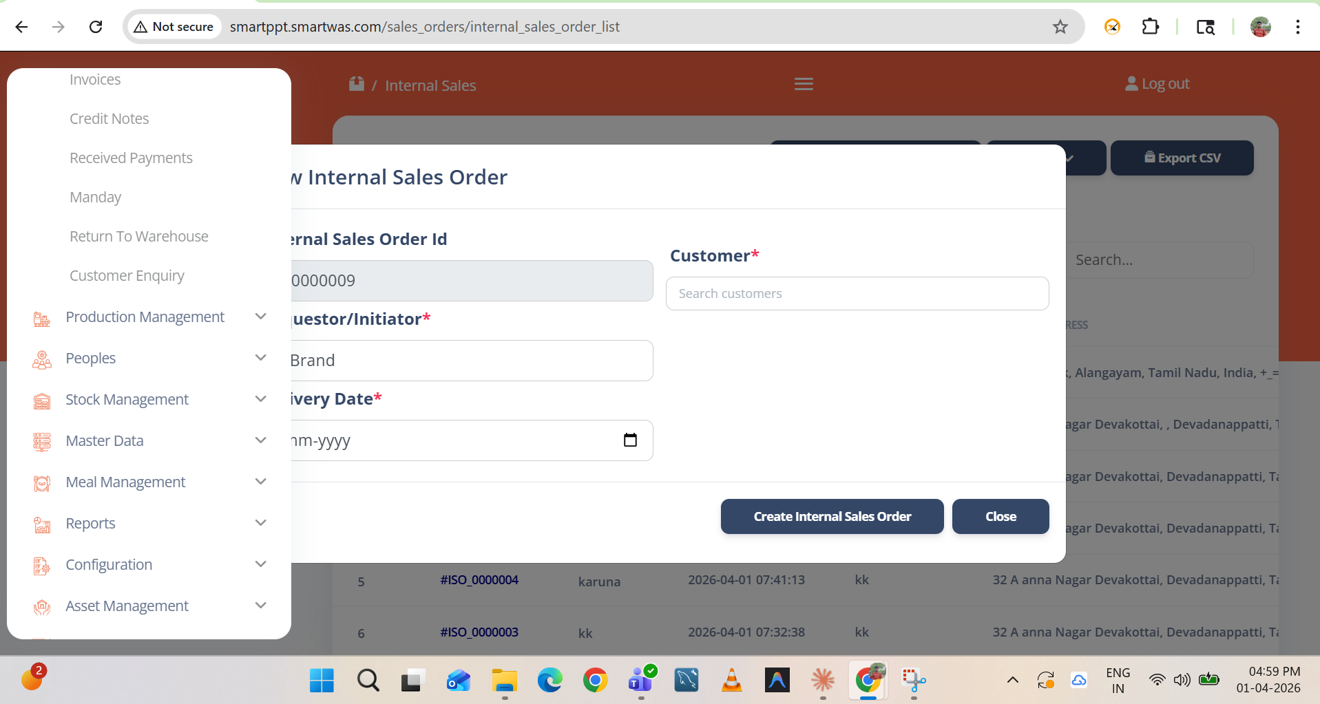Expand the Peoples menu chevron
The width and height of the screenshot is (1320, 704).
[261, 358]
